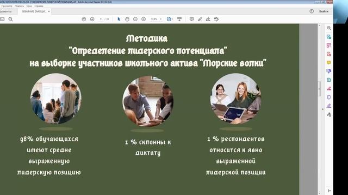Open the sign document tool
Screen dimensions: 348x195
[208, 19]
